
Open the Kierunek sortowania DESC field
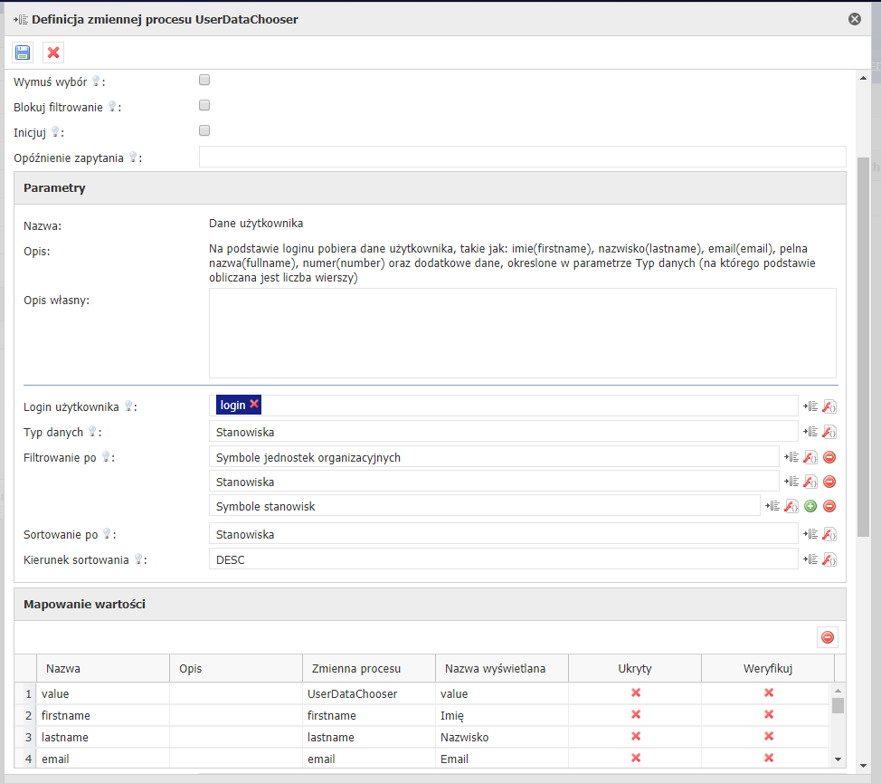coord(503,559)
